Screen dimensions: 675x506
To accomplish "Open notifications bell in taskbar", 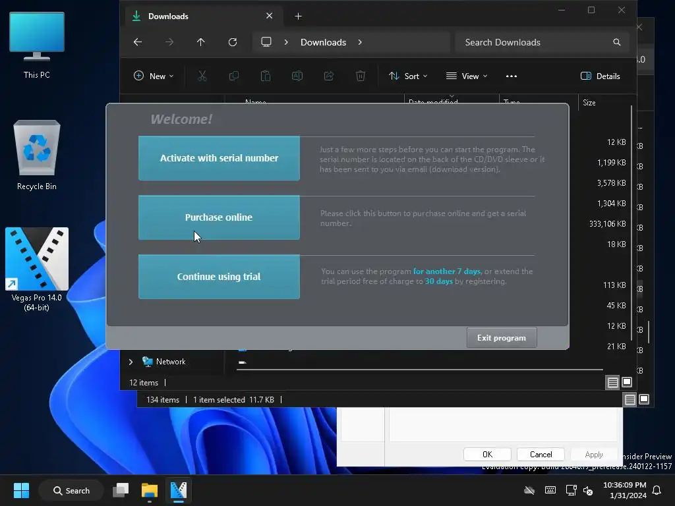I will [x=657, y=490].
